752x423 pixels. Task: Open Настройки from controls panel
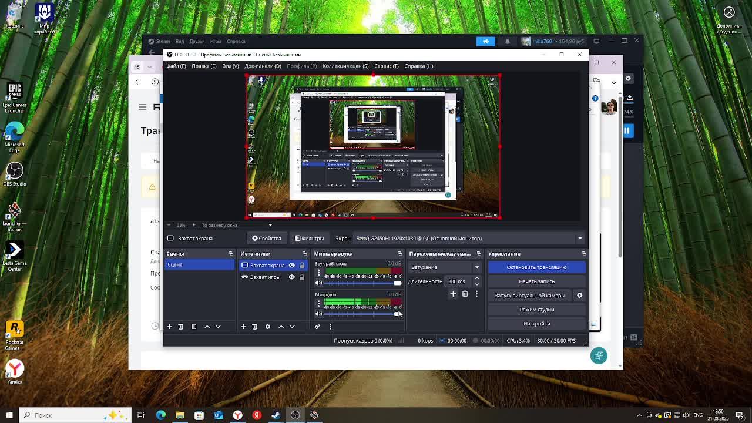537,324
